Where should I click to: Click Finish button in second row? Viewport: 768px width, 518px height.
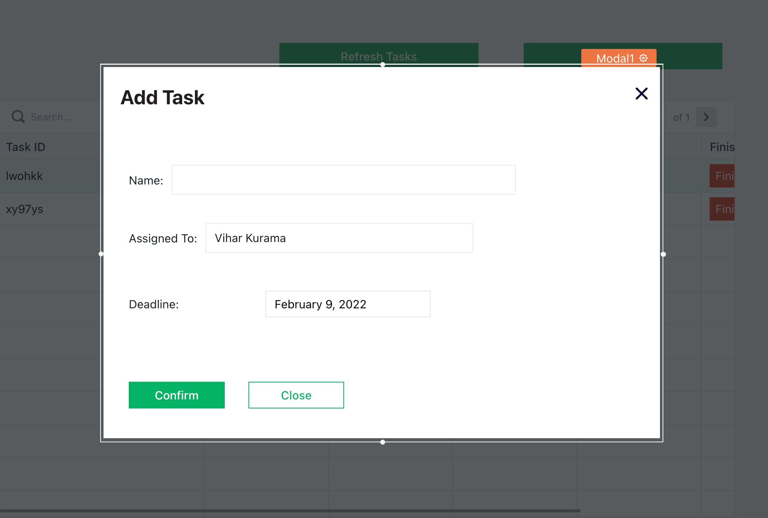coord(723,209)
